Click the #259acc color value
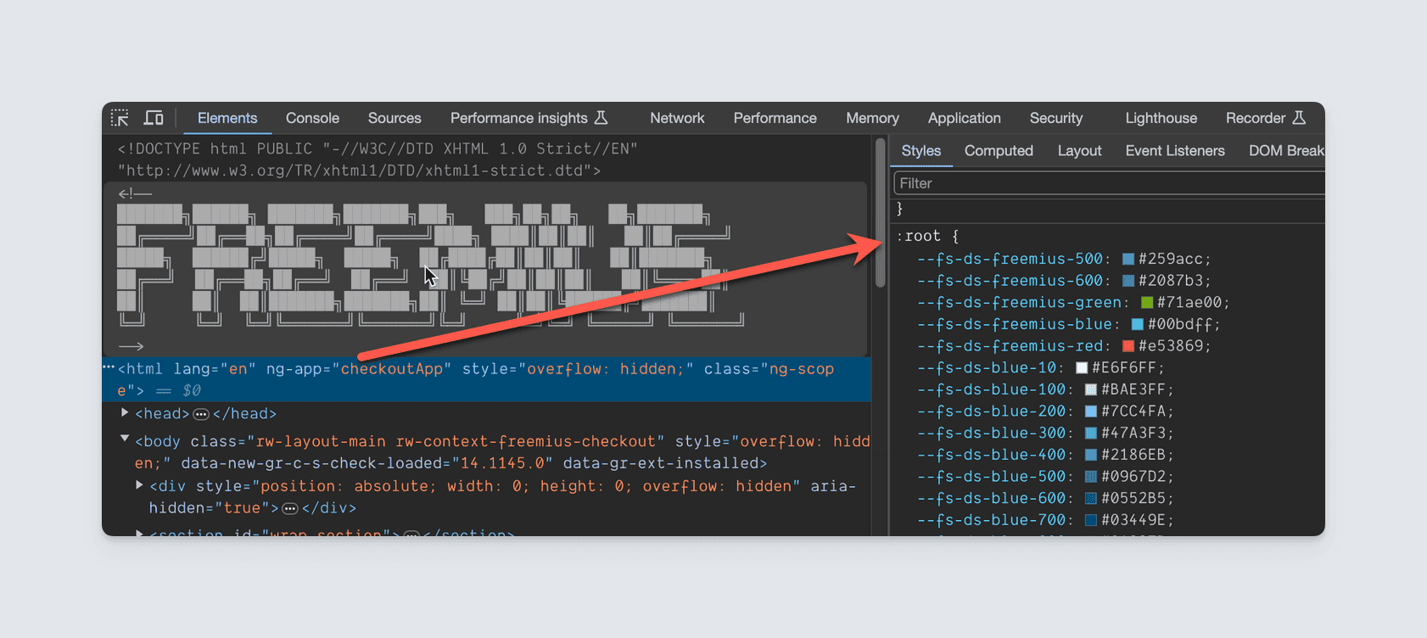The height and width of the screenshot is (638, 1427). pos(1171,259)
